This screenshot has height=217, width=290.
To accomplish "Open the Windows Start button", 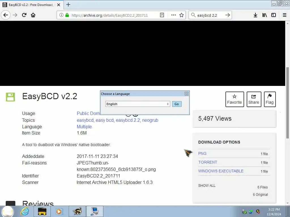I will pos(8,211).
